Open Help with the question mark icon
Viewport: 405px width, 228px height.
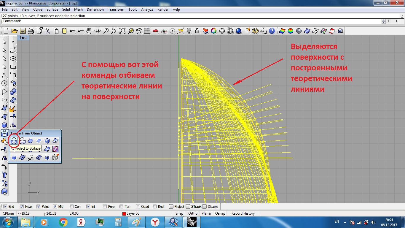pyautogui.click(x=272, y=31)
